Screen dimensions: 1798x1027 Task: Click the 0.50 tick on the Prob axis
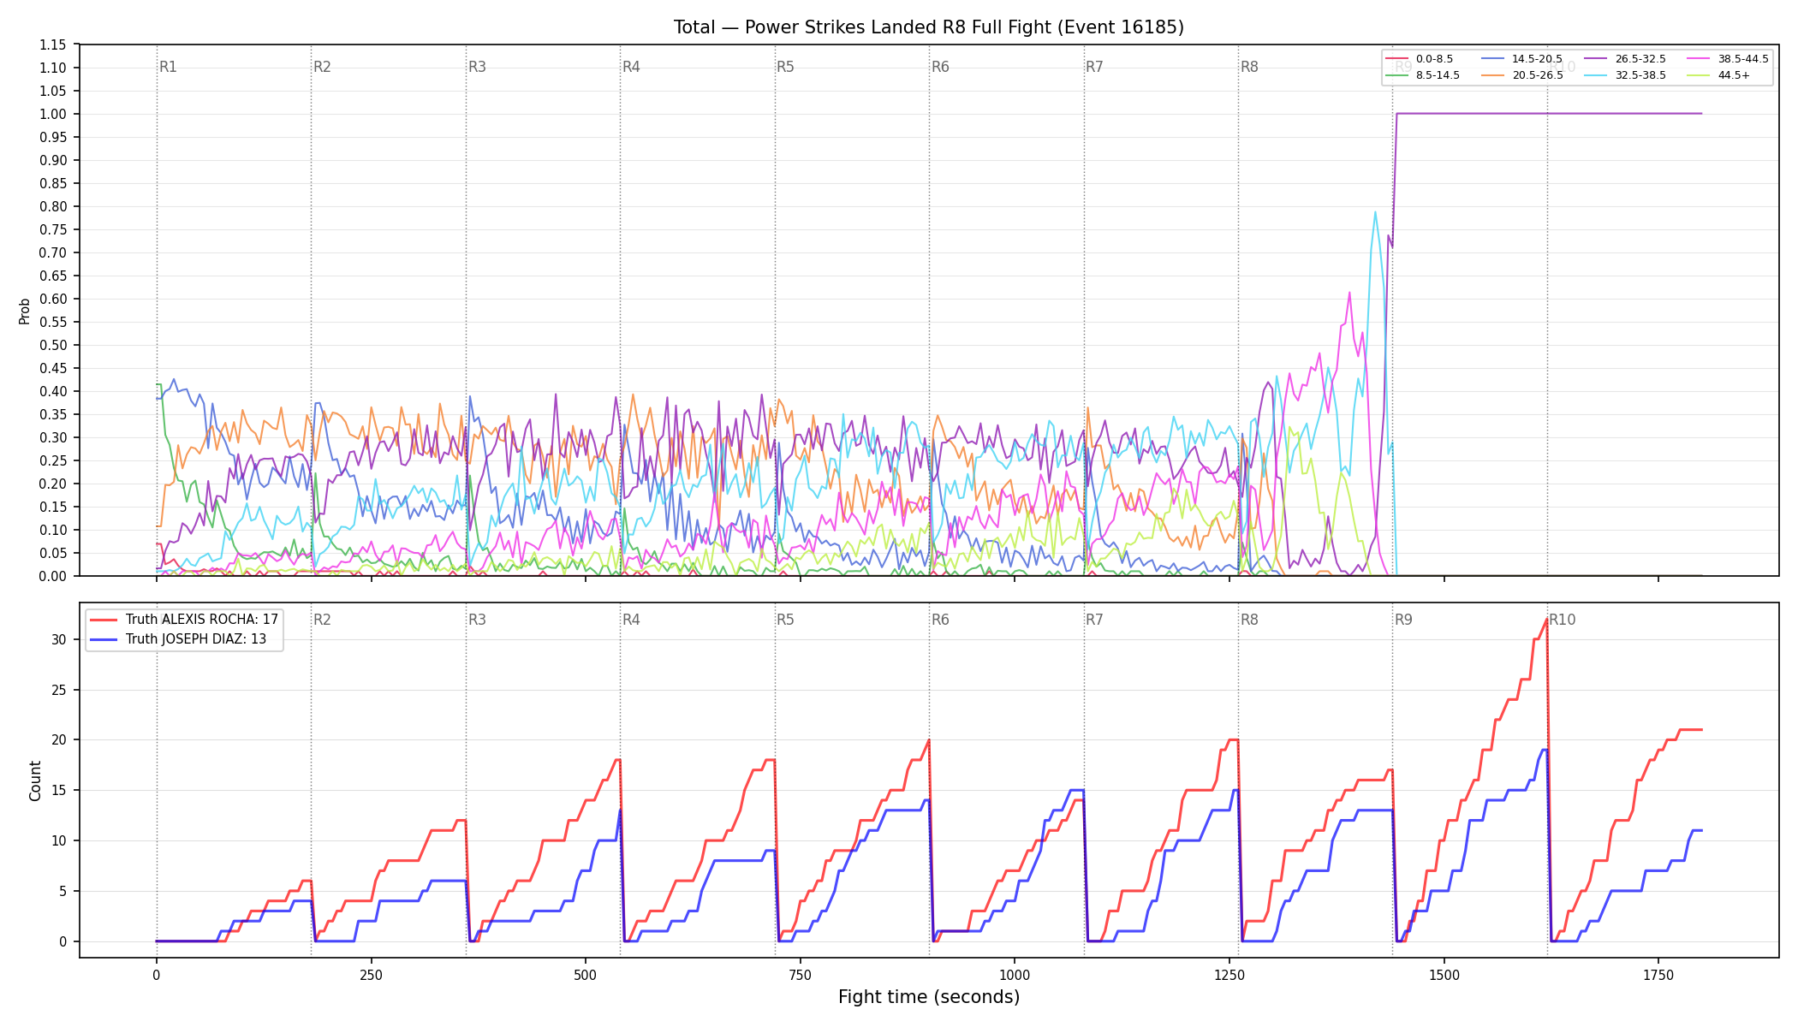click(x=53, y=345)
